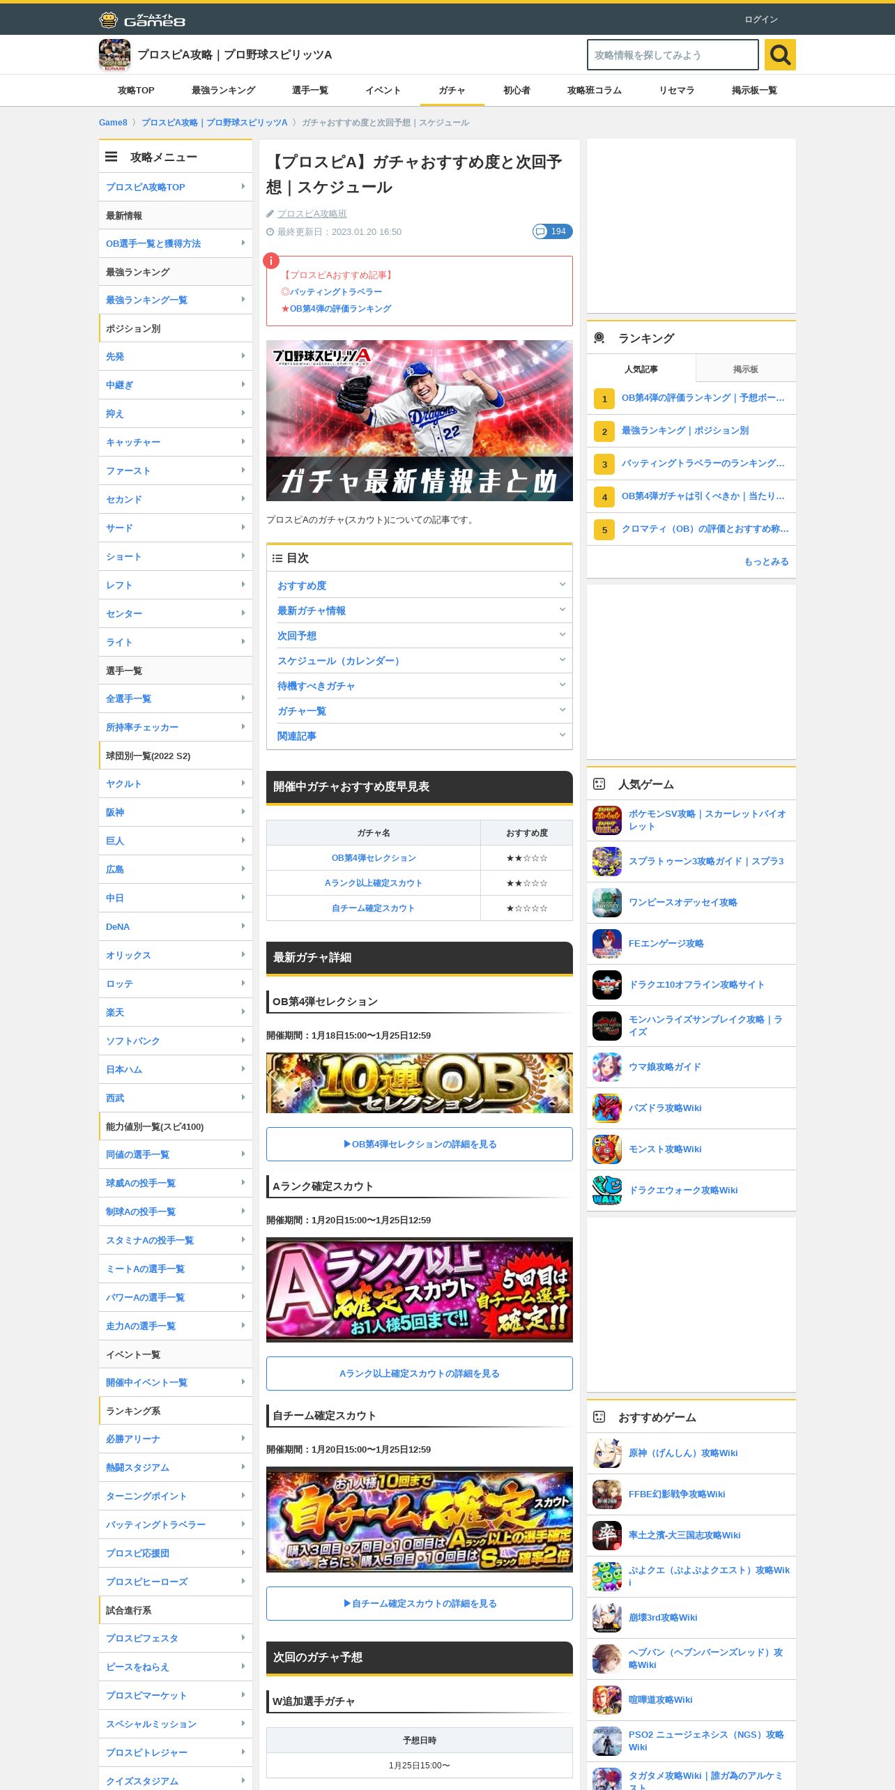Click the comment bubble icon showing 194
Image resolution: width=895 pixels, height=1790 pixels.
pos(552,231)
